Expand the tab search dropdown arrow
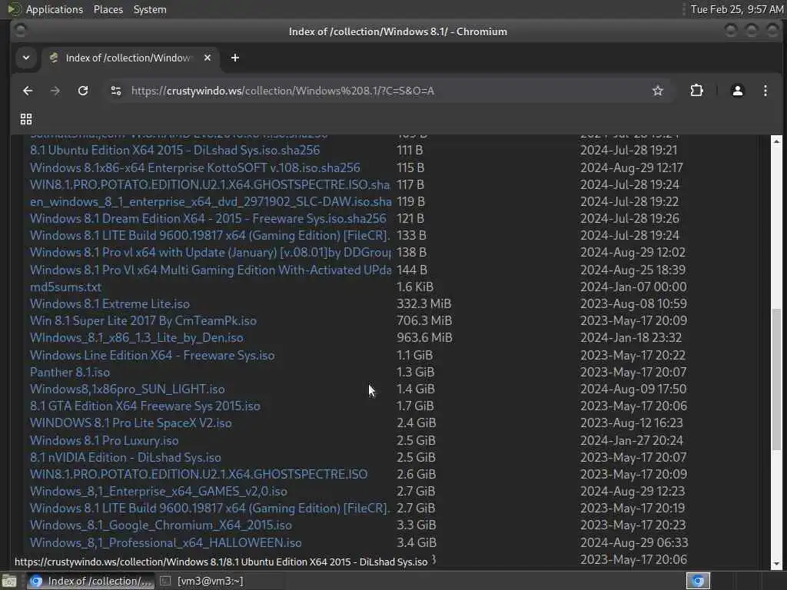This screenshot has height=590, width=787. 26,58
